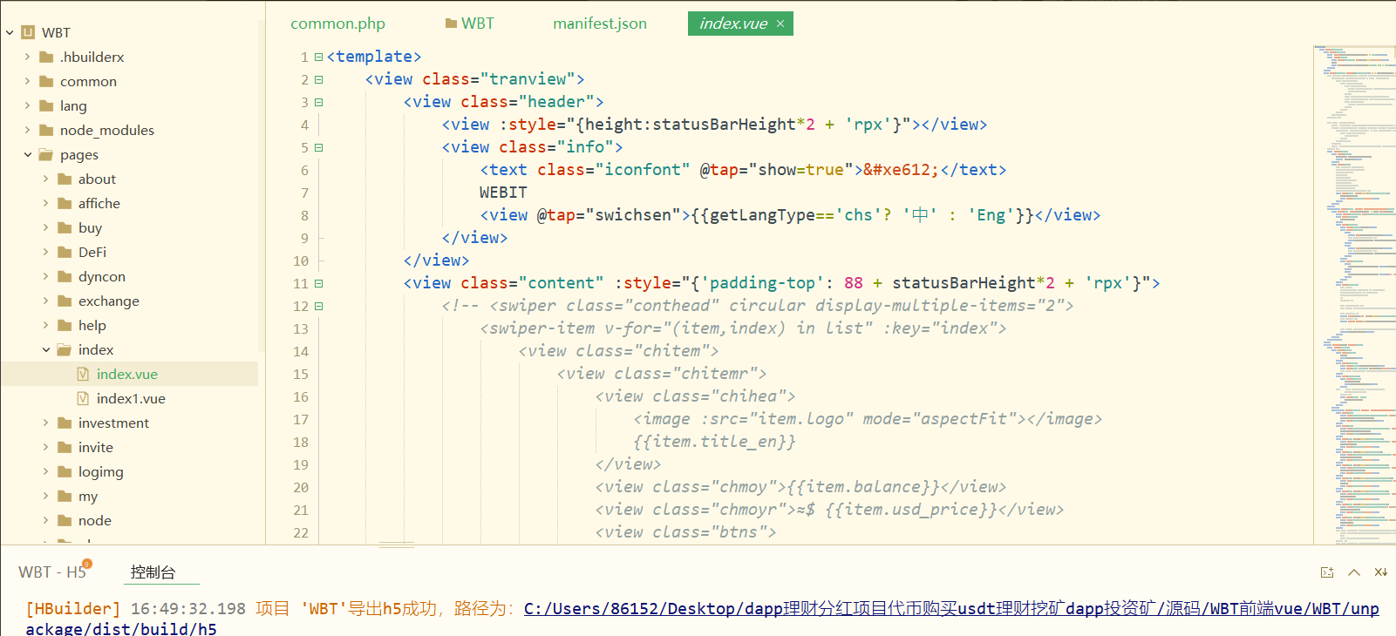Open new terminal from console toolbar
Viewport: 1396px width, 636px height.
(1327, 572)
